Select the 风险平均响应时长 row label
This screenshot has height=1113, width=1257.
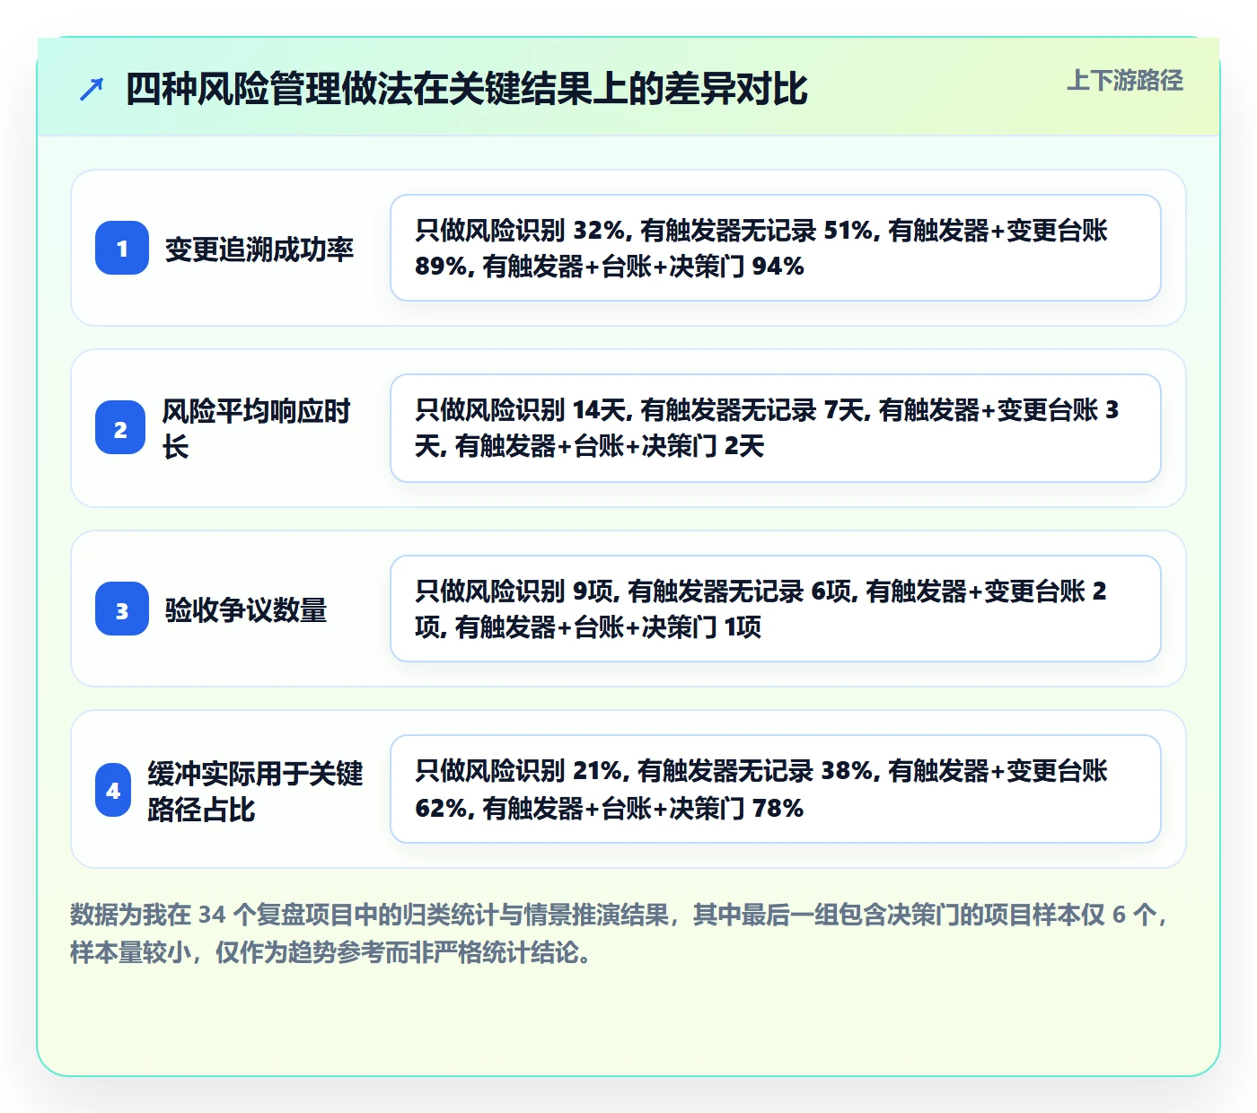click(256, 428)
